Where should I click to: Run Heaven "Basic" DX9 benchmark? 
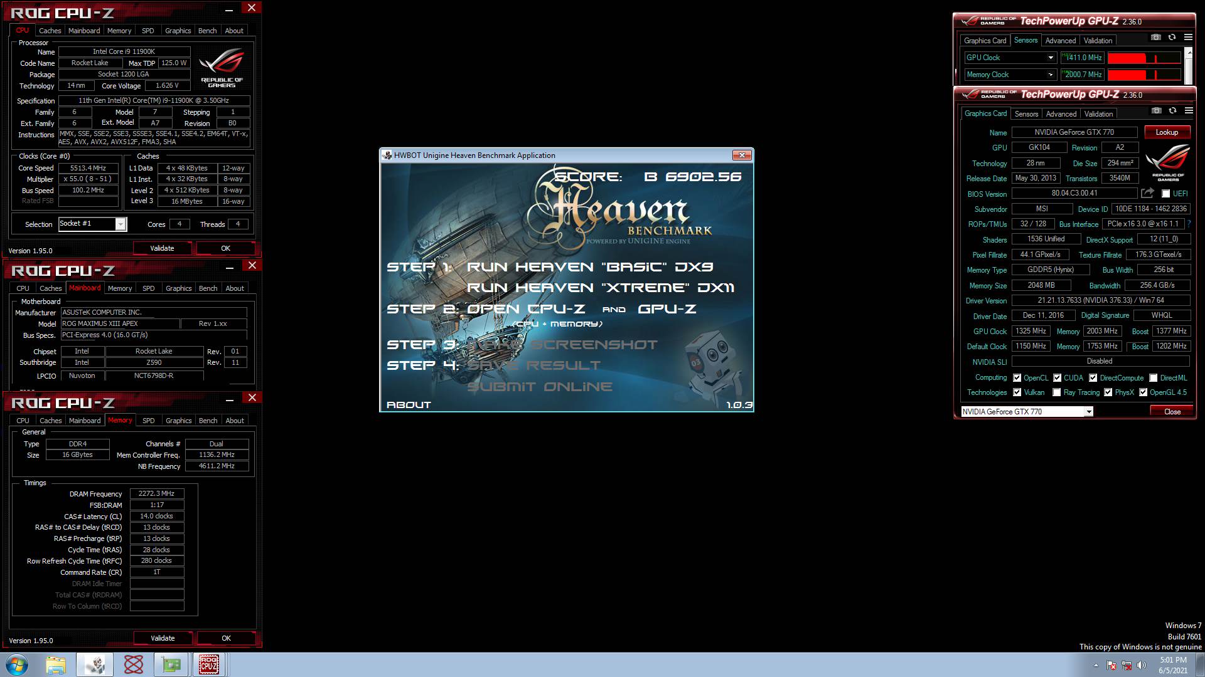(590, 267)
